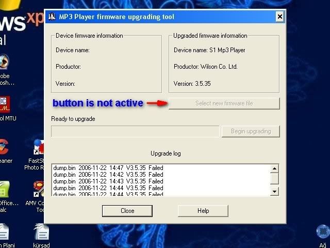
Task: Close the firmware tool with the X button
Action: 279,17
